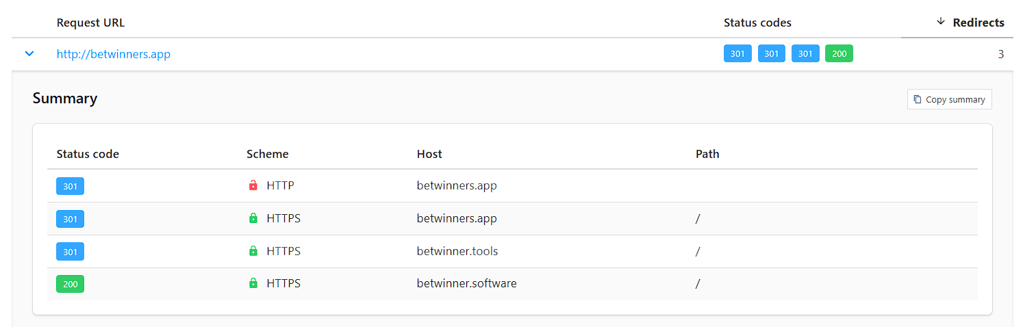Select the betwinners.app host in the second row
This screenshot has width=1023, height=327.
tap(457, 218)
